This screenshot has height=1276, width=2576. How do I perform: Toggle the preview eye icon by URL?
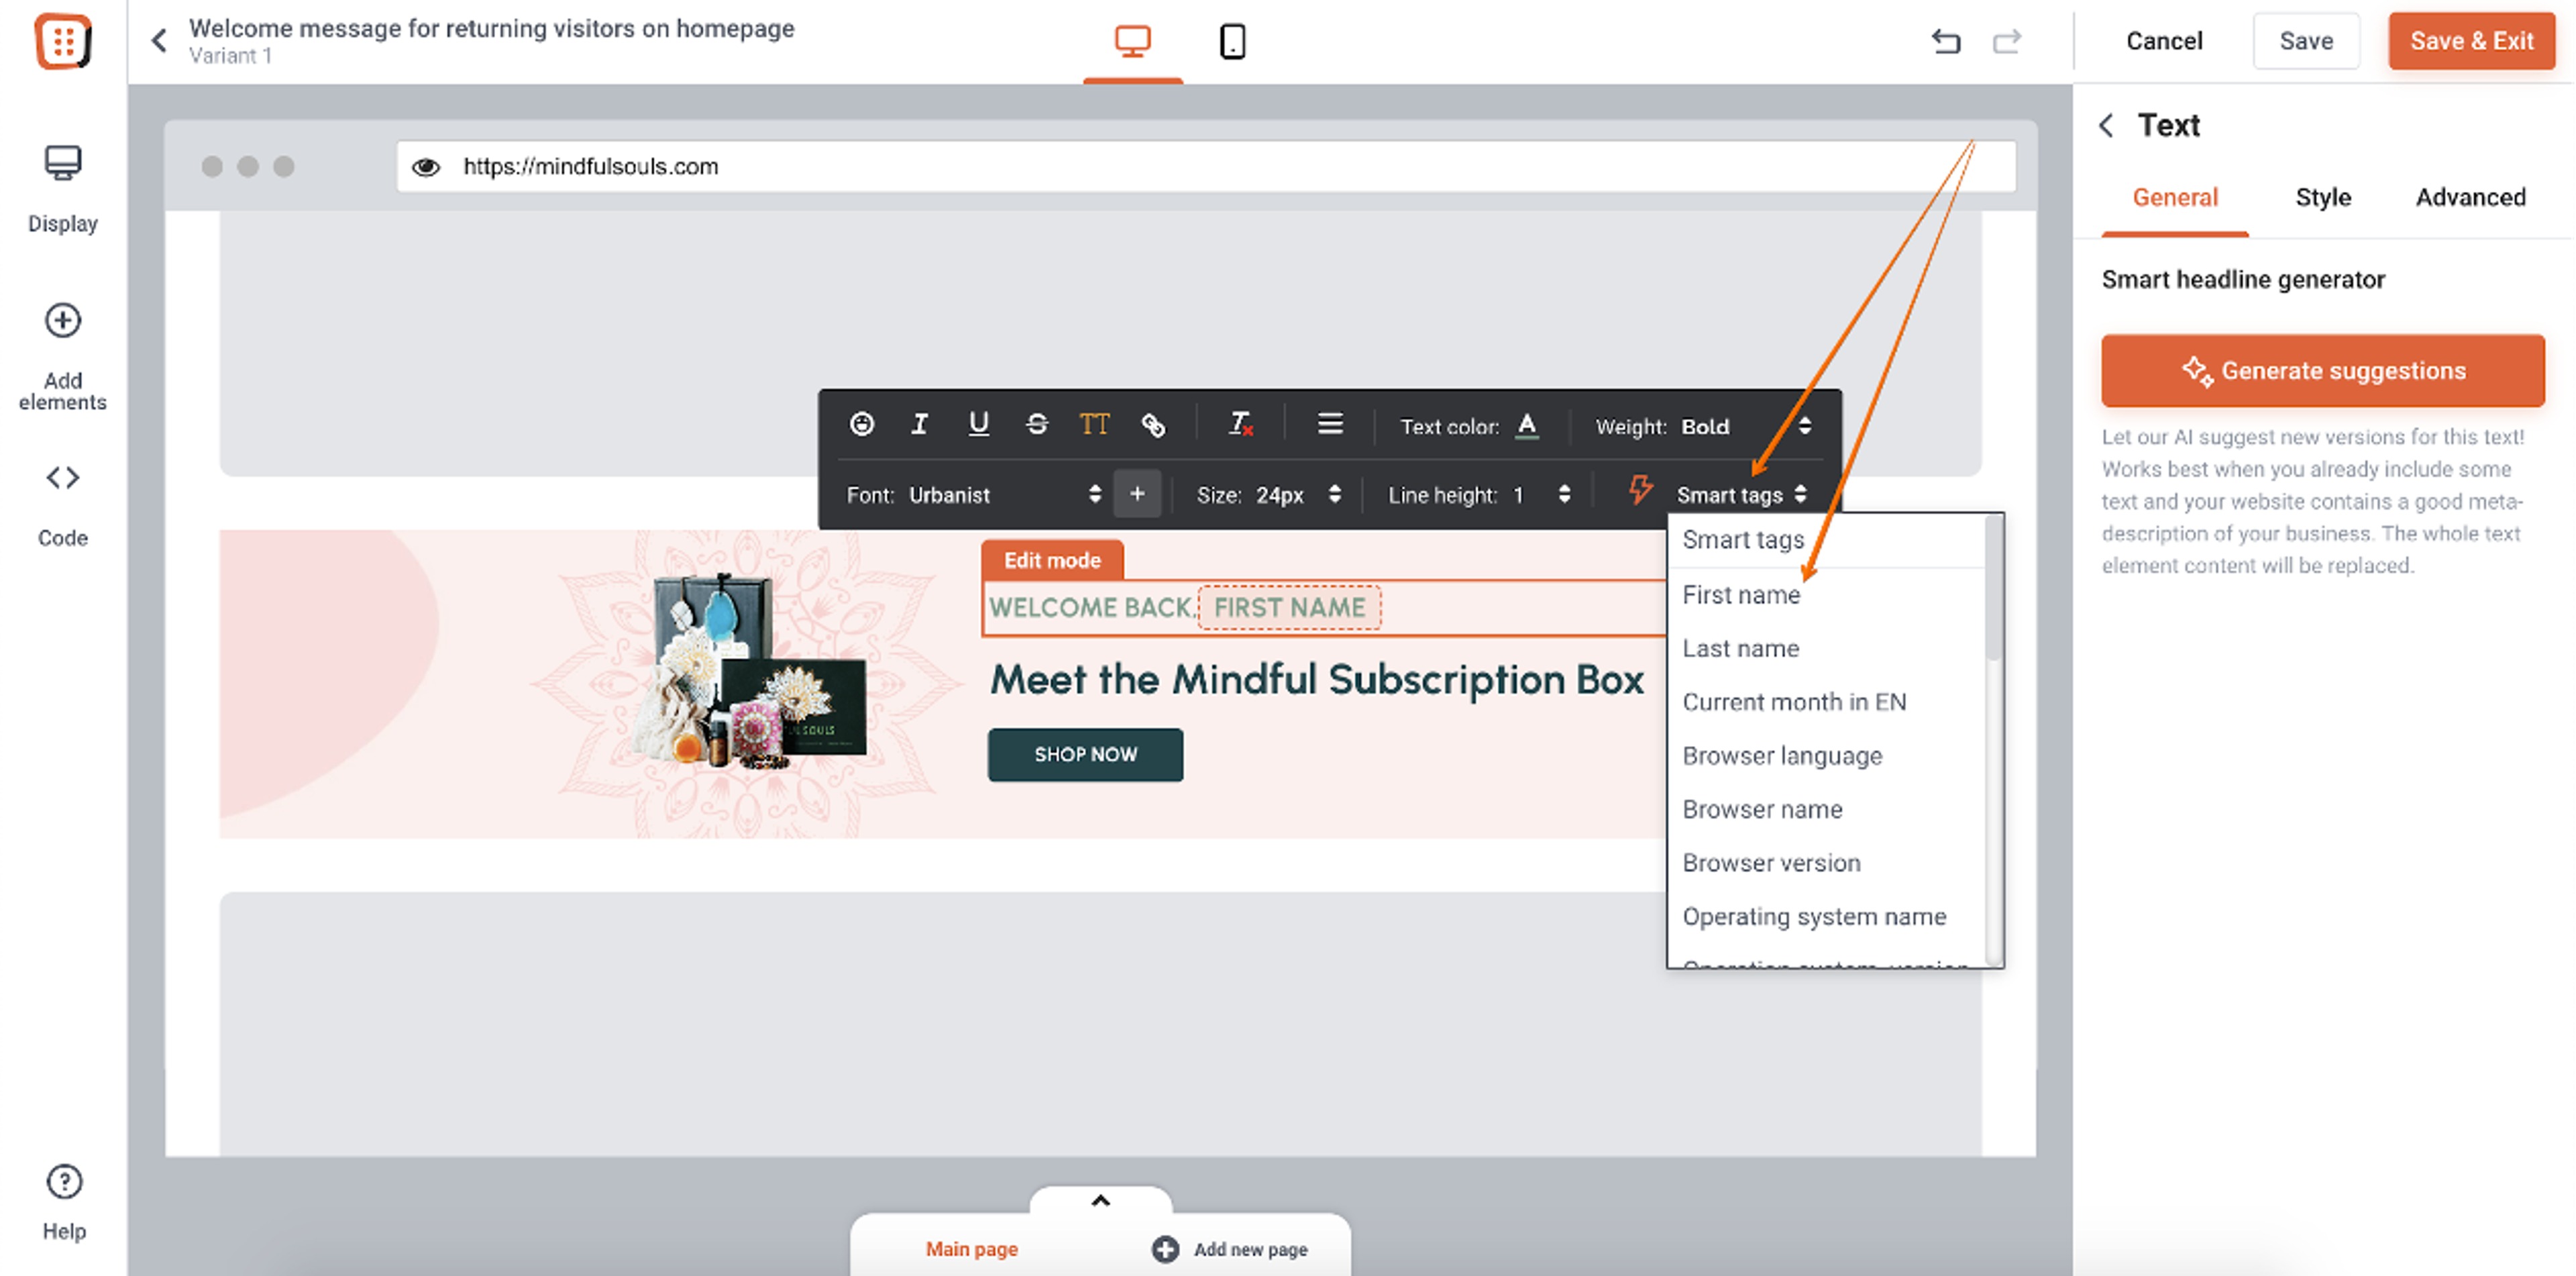(426, 167)
